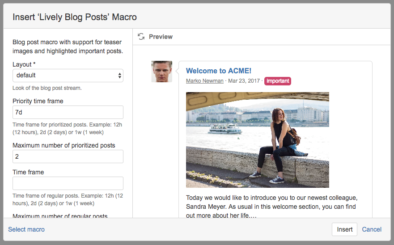This screenshot has height=245, width=394.
Task: Open the Layout dropdown
Action: pos(68,76)
